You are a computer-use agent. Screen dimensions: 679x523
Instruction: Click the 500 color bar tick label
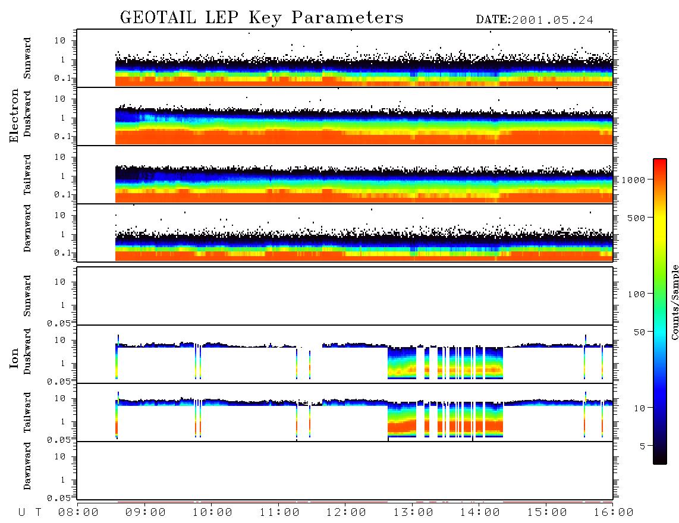(636, 218)
